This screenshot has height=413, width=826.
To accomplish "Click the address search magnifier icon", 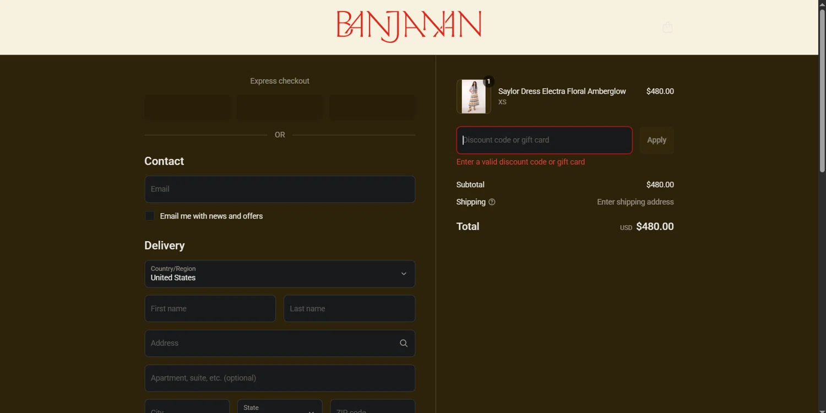I will click(404, 343).
